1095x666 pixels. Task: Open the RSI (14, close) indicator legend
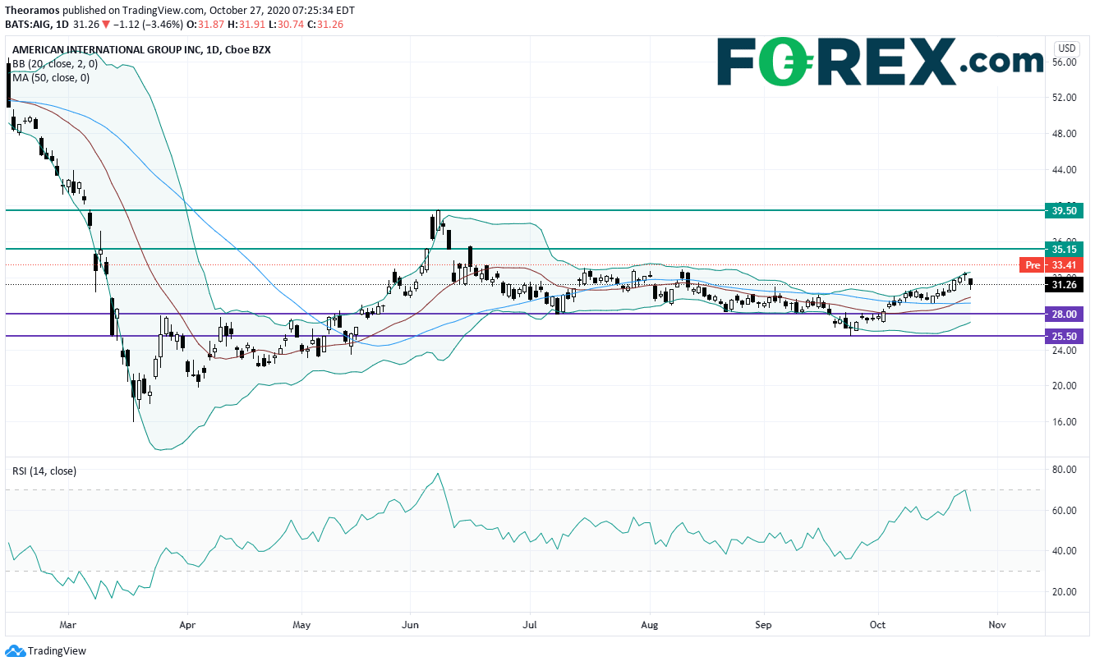[x=44, y=471]
